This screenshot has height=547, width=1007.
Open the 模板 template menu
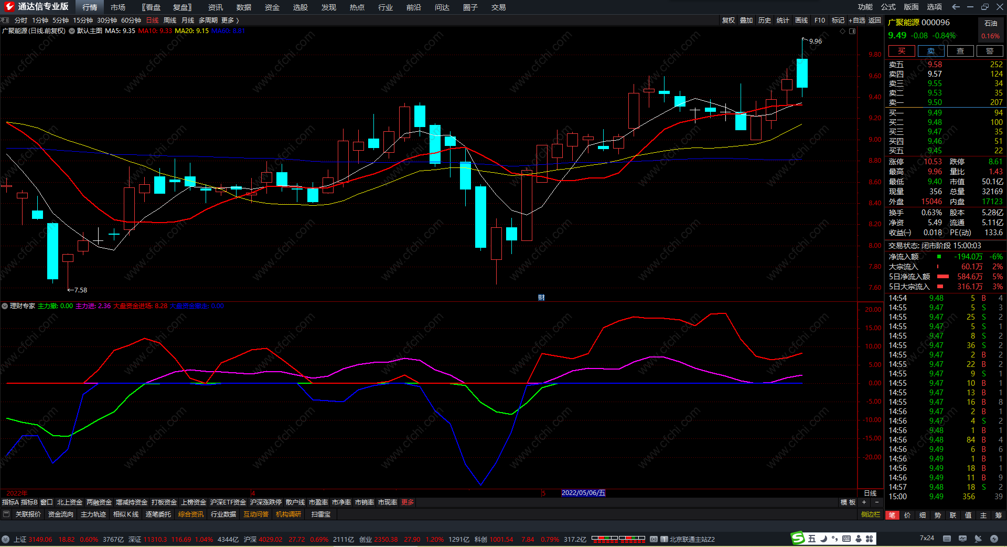click(x=848, y=502)
